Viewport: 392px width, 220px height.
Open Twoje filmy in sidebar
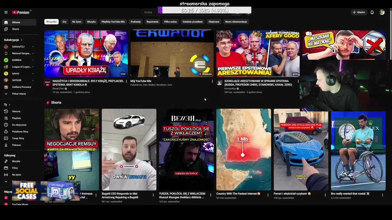pyautogui.click(x=19, y=138)
